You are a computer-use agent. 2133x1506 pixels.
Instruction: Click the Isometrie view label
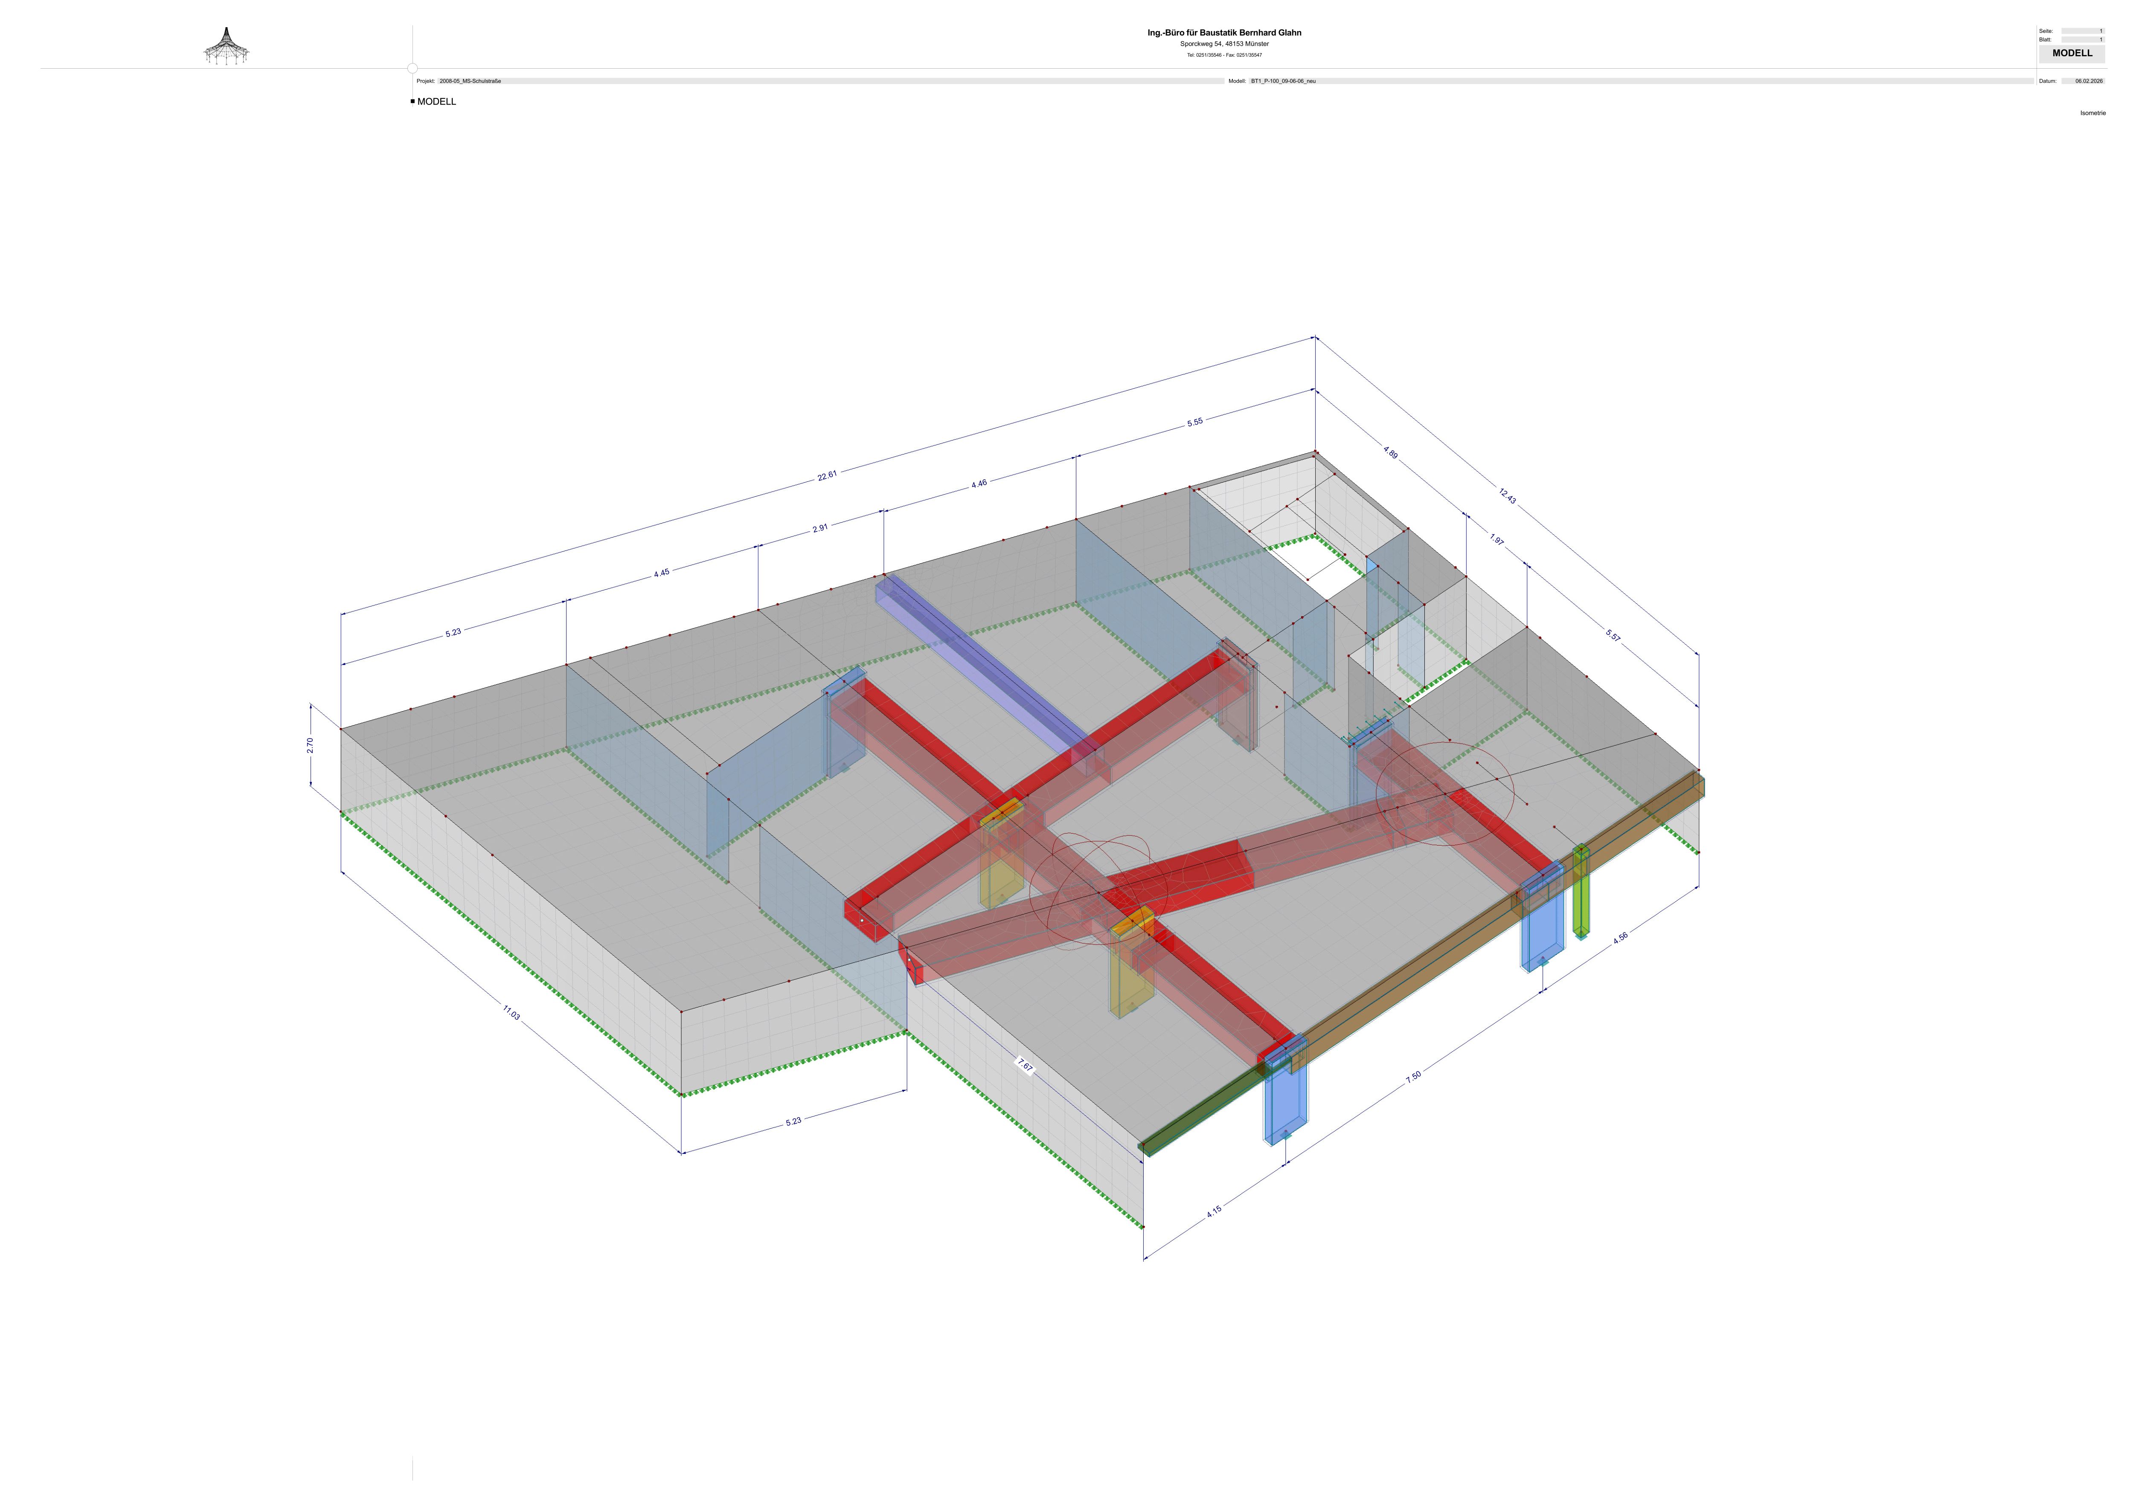(x=2092, y=113)
